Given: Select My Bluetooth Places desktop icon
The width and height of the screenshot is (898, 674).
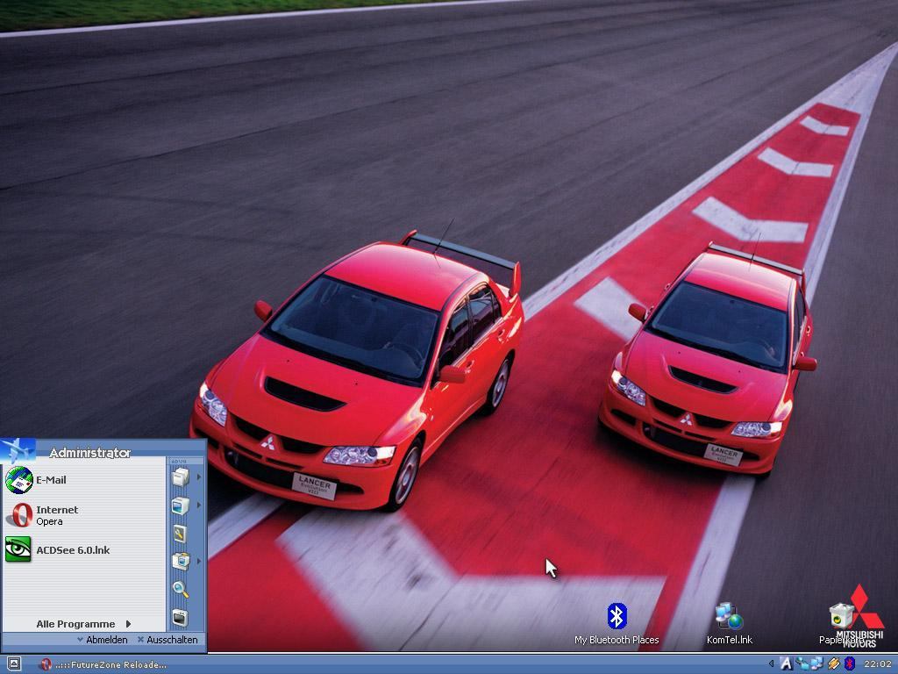Looking at the screenshot, I should click(616, 624).
